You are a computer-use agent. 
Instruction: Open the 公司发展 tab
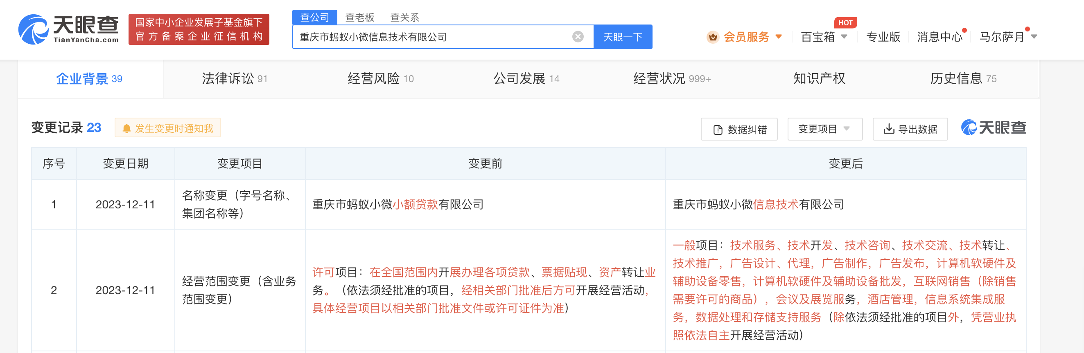526,78
